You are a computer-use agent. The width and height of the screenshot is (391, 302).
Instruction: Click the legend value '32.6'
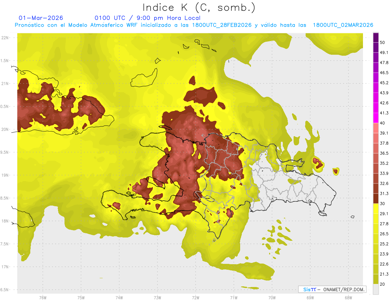[x=384, y=183]
